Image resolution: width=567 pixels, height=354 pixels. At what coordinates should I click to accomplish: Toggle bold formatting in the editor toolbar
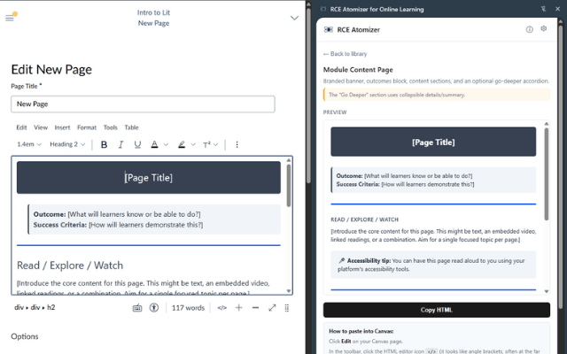(x=105, y=144)
